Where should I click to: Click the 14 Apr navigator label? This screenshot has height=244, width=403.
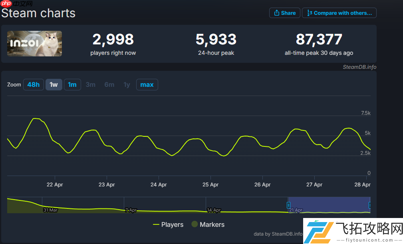point(214,210)
